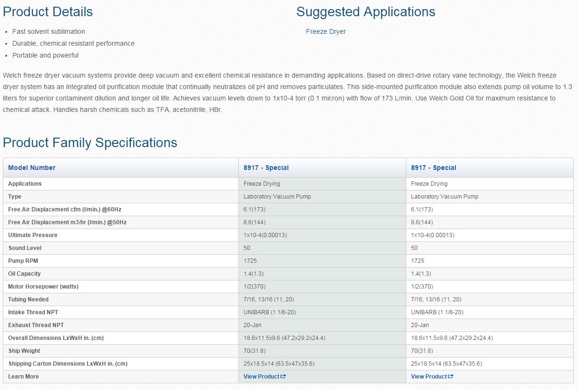Click the 'Fast solvent sublimation' bullet
The height and width of the screenshot is (389, 578).
tap(49, 31)
